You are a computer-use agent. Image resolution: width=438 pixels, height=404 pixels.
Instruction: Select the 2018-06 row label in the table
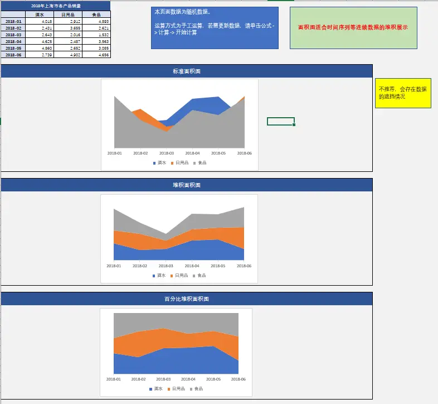[13, 55]
